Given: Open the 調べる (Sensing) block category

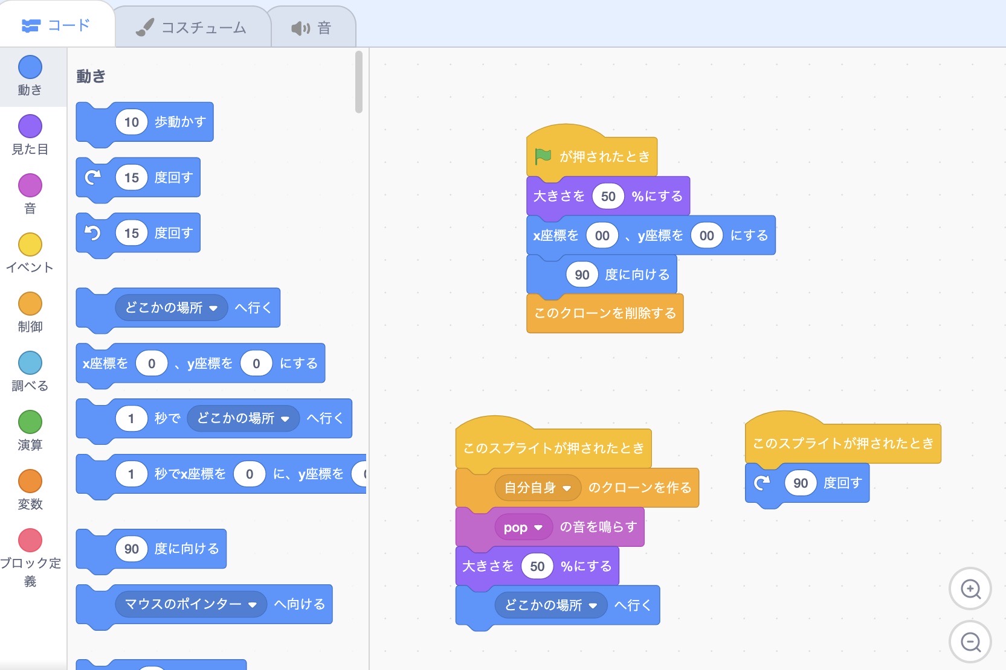Looking at the screenshot, I should [30, 363].
